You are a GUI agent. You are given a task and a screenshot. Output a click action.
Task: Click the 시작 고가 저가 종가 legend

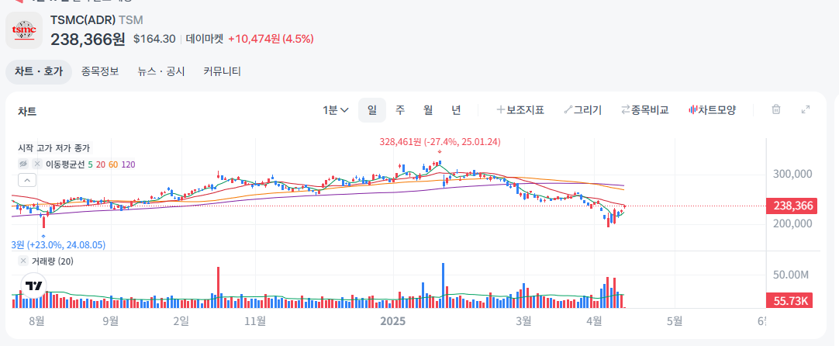pyautogui.click(x=54, y=148)
